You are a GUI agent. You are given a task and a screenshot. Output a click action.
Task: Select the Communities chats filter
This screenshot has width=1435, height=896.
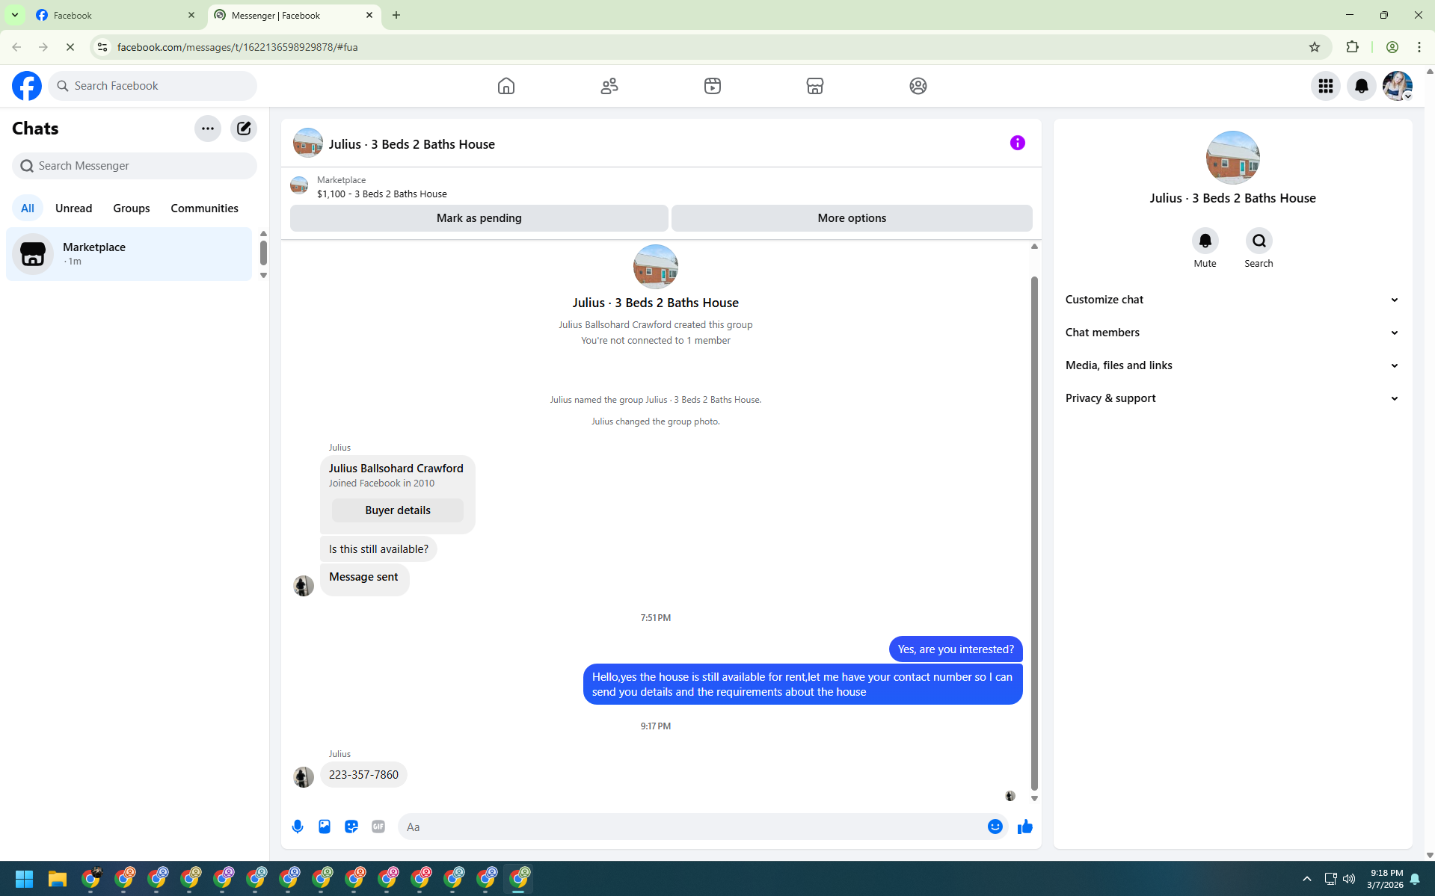click(205, 208)
